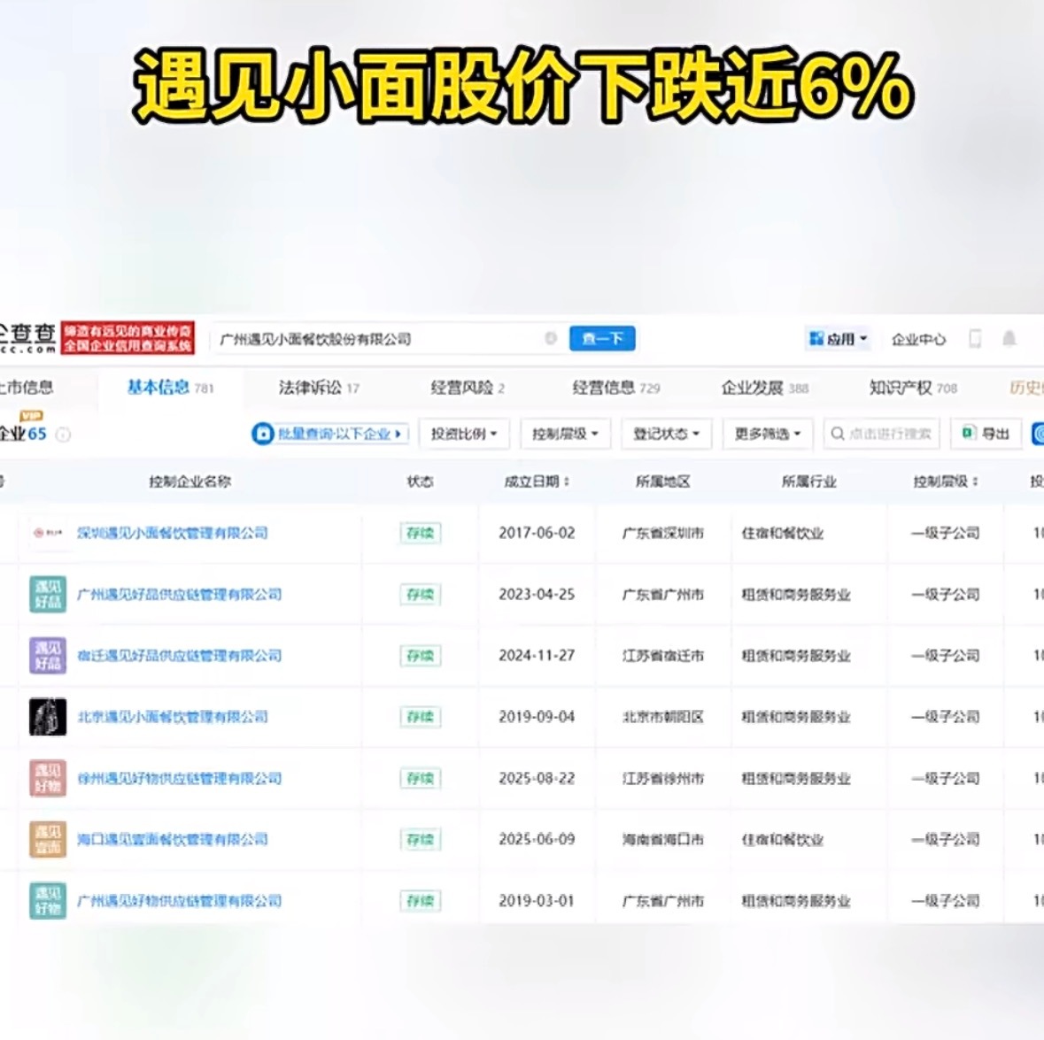
Task: Click info icon beside 企业65
Action: pyautogui.click(x=63, y=435)
